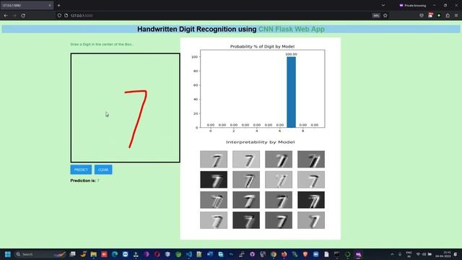The width and height of the screenshot is (462, 260).
Task: Show hidden system tray icons chevron
Action: pyautogui.click(x=392, y=254)
